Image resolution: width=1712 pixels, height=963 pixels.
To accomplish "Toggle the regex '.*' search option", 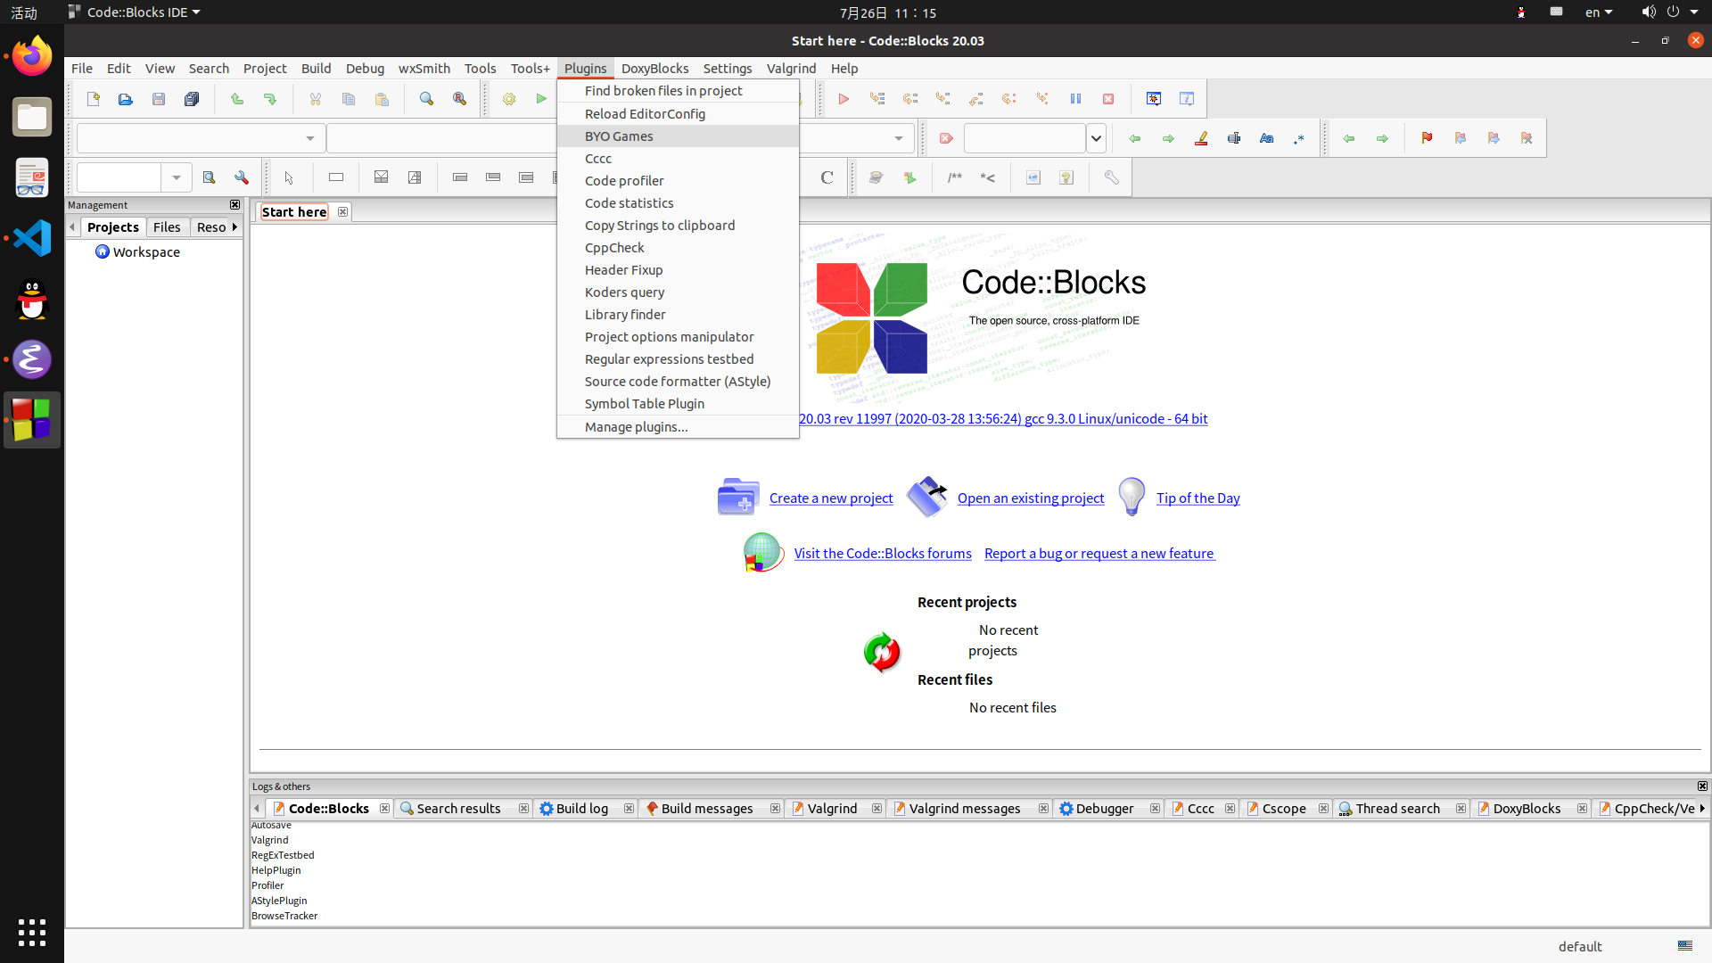I will click(1299, 138).
